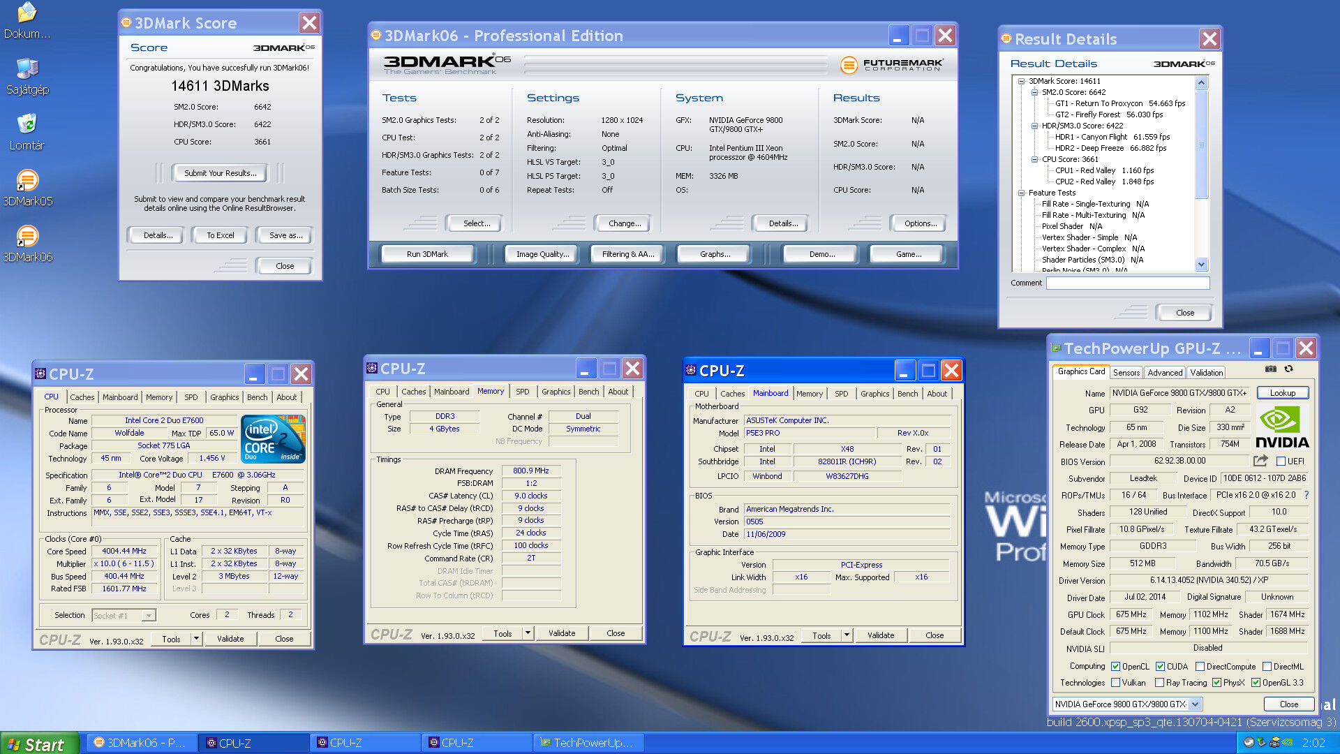The width and height of the screenshot is (1340, 754).
Task: Click the Bus Interface question mark icon
Action: pos(1306,495)
